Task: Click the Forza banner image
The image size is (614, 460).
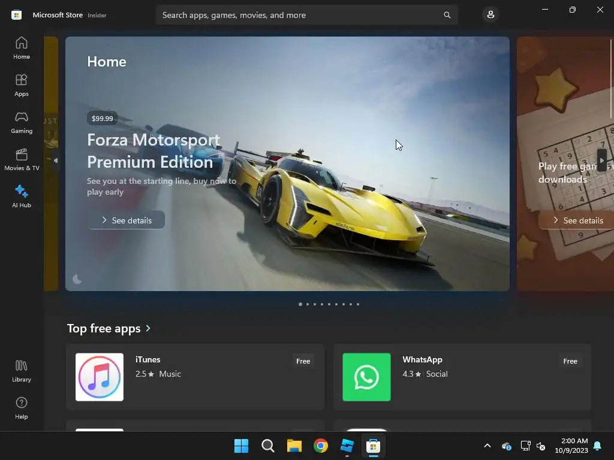Action: click(x=287, y=164)
